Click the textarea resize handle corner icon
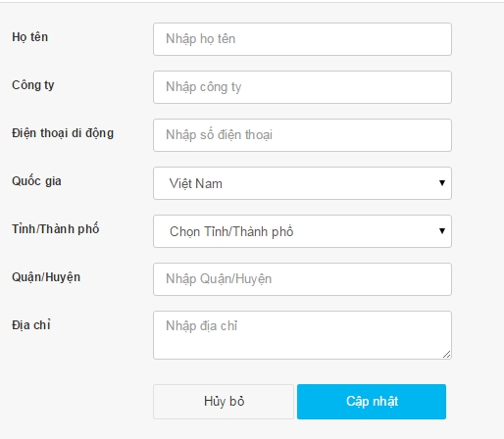This screenshot has height=439, width=504. point(447,355)
